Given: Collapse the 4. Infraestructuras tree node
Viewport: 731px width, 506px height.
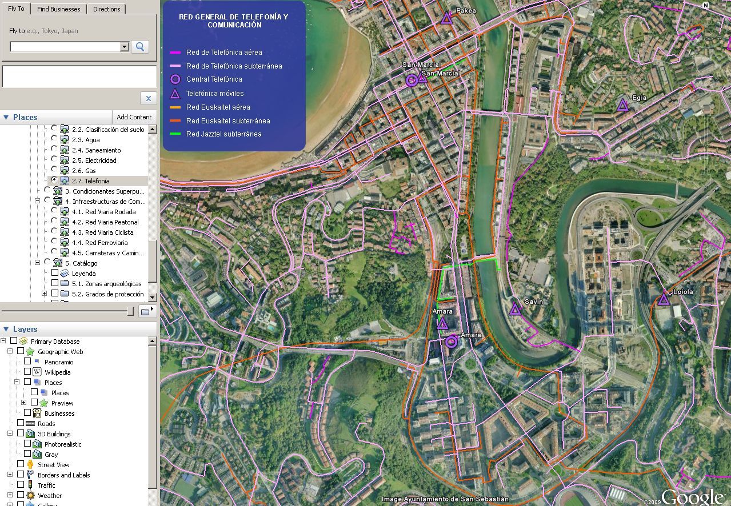Looking at the screenshot, I should coord(38,201).
